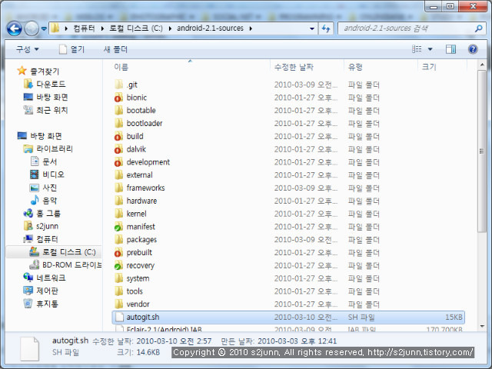Click the 새 폴더 button
This screenshot has width=492, height=369.
[x=115, y=49]
